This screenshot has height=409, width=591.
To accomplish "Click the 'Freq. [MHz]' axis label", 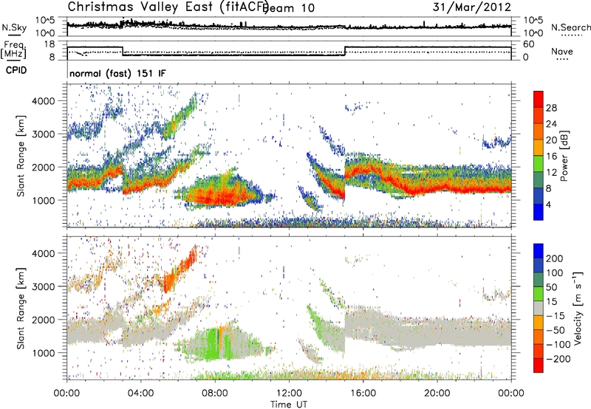I will point(14,49).
